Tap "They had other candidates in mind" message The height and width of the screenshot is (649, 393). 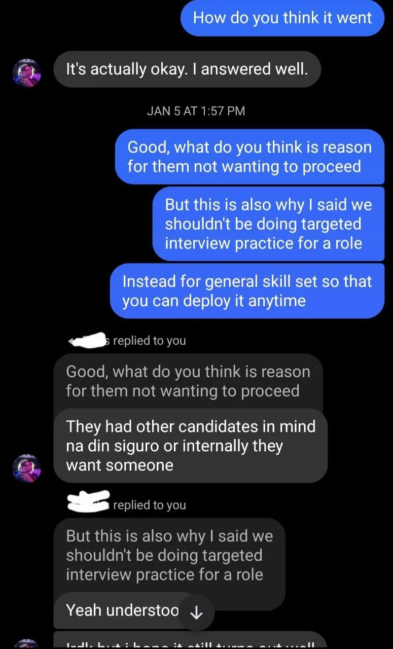click(191, 445)
